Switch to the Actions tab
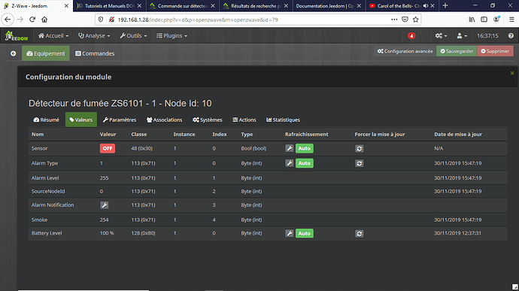 pos(244,120)
